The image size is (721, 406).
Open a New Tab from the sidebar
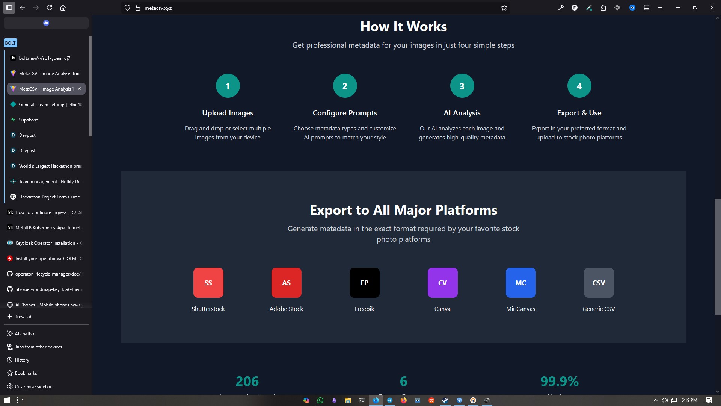pos(24,317)
